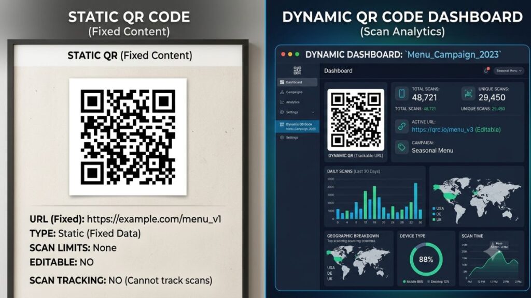Screen dimensions: 531x298
Task: Click the notification bell with red dot
Action: tap(486, 70)
